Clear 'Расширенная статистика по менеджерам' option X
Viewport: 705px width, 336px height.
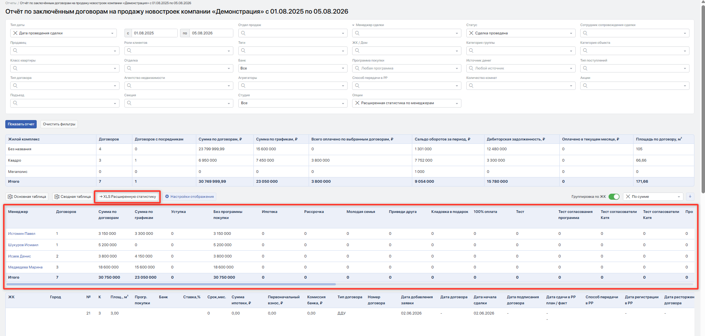(357, 103)
